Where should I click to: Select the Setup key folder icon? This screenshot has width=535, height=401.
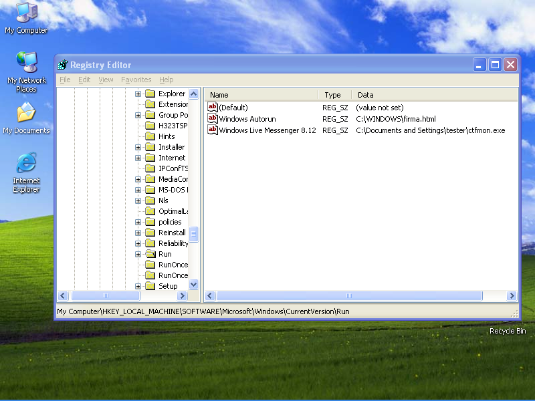pyautogui.click(x=150, y=286)
